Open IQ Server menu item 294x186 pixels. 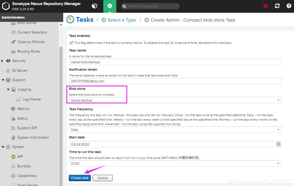(x=20, y=70)
